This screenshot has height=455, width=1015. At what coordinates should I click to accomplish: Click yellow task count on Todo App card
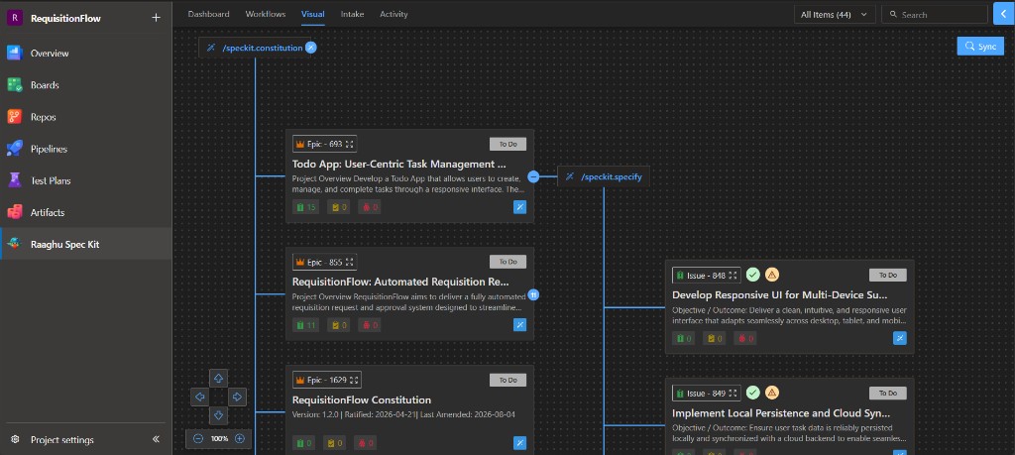338,207
